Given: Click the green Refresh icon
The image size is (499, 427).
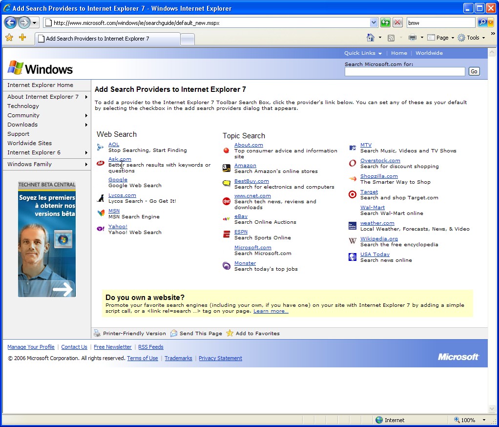Looking at the screenshot, I should click(385, 22).
